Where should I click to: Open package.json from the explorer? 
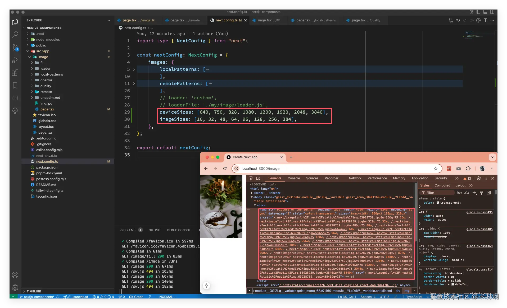click(x=47, y=167)
